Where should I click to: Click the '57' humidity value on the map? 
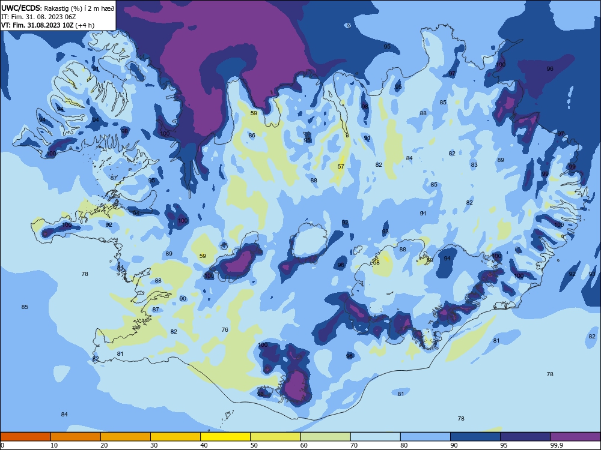pos(341,166)
